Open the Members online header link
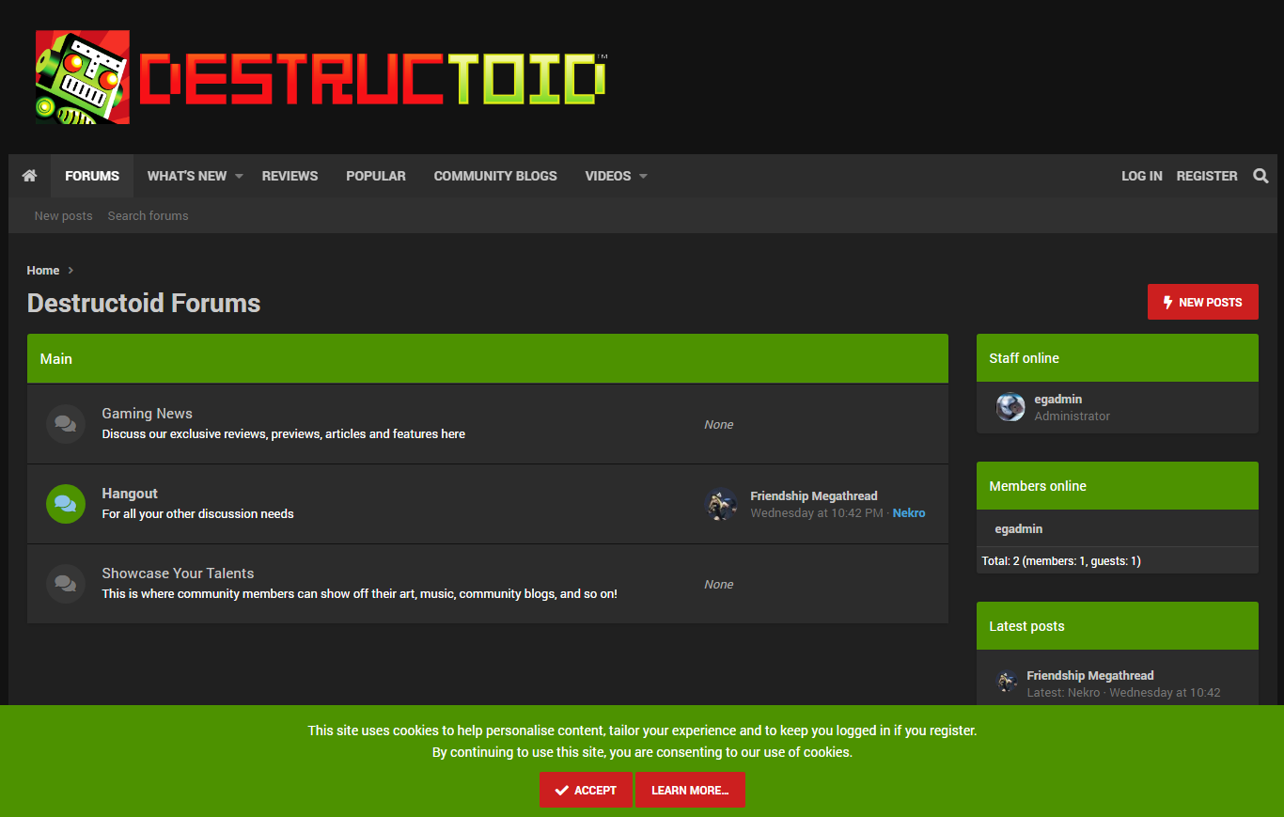The width and height of the screenshot is (1284, 817). (x=1038, y=486)
